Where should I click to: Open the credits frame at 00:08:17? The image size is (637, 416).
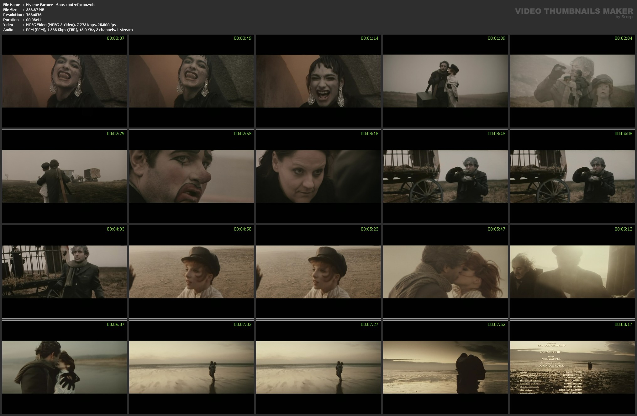click(572, 367)
